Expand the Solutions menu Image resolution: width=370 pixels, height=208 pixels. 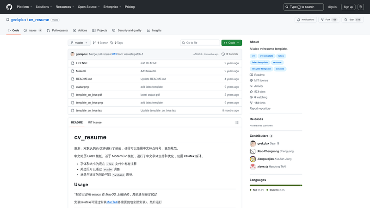coord(43,7)
